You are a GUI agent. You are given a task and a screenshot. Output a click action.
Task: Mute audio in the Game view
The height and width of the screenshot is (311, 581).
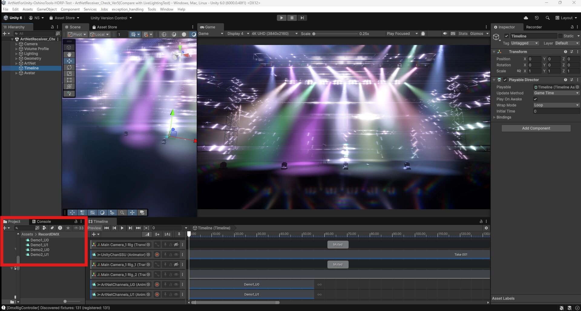click(445, 34)
